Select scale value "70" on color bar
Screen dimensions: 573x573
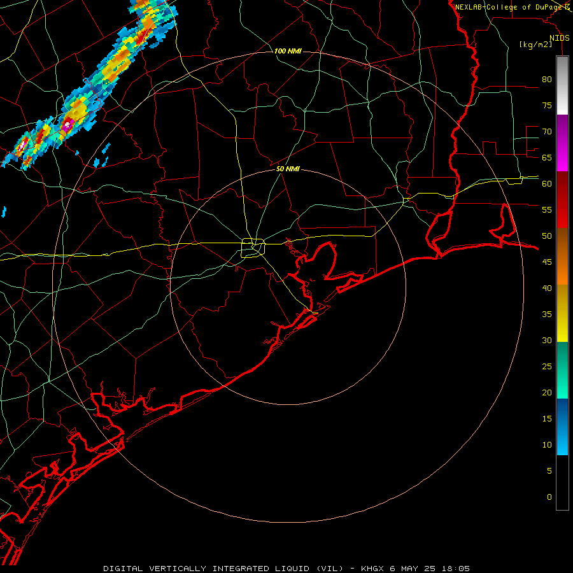tap(547, 132)
